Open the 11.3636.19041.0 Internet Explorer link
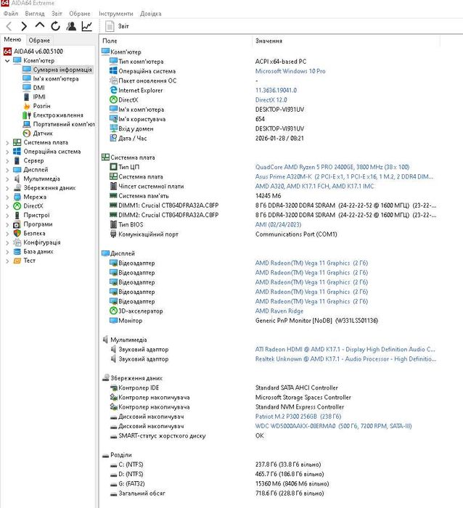This screenshot has width=463, height=508. tap(276, 91)
